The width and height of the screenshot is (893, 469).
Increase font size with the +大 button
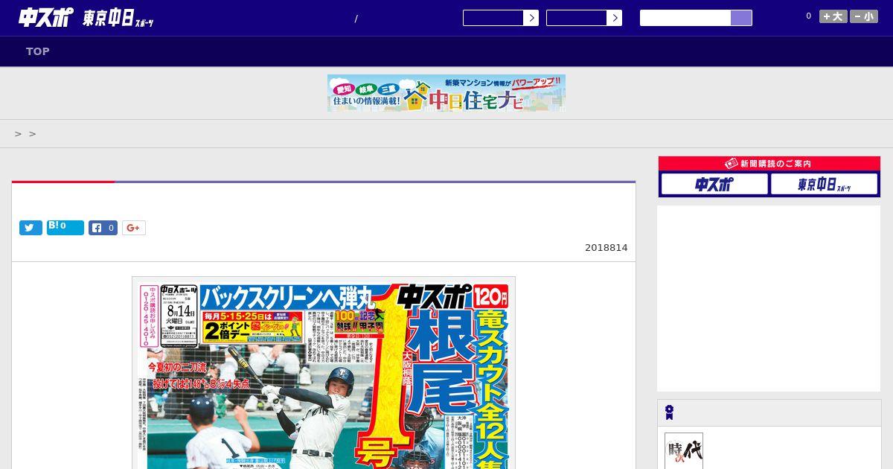[833, 16]
